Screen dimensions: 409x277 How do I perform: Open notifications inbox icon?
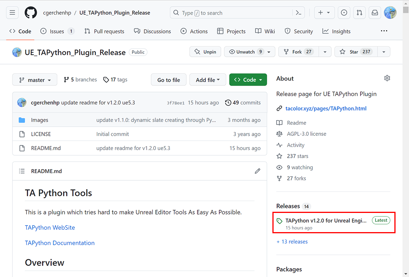point(375,13)
